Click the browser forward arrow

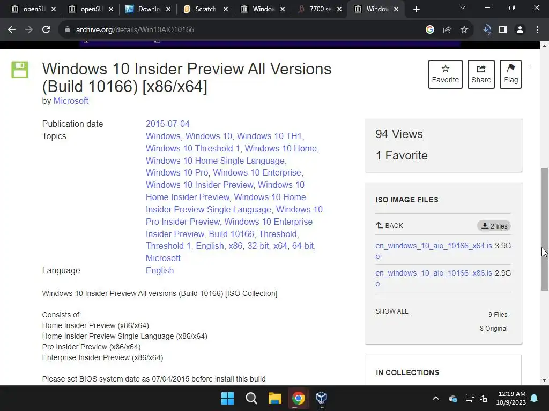click(29, 30)
